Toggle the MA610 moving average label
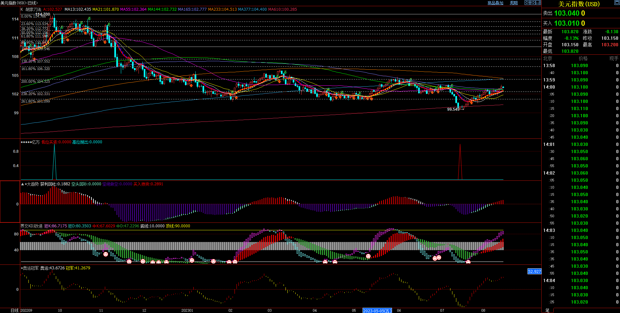 282,9
